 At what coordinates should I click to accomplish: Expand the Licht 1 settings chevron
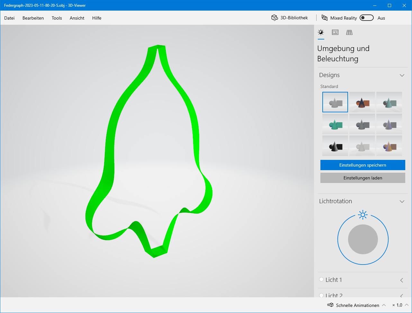tap(402, 280)
